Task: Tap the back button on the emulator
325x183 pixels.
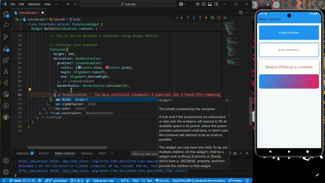Action: pos(270,151)
